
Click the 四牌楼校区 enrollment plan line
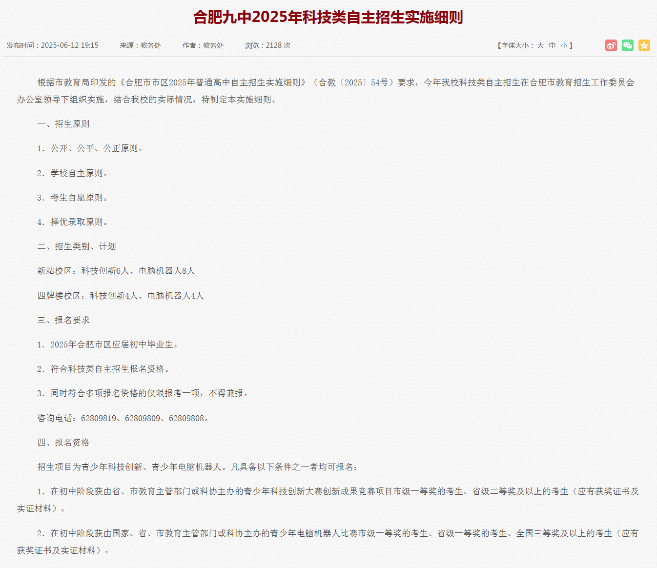tap(121, 296)
